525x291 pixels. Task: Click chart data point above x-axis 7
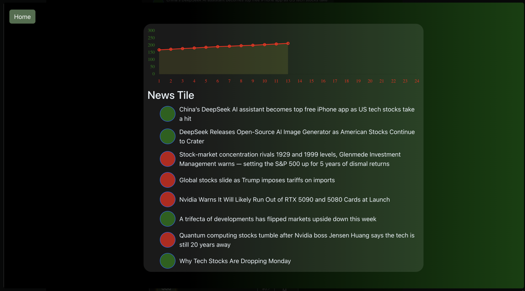229,46
